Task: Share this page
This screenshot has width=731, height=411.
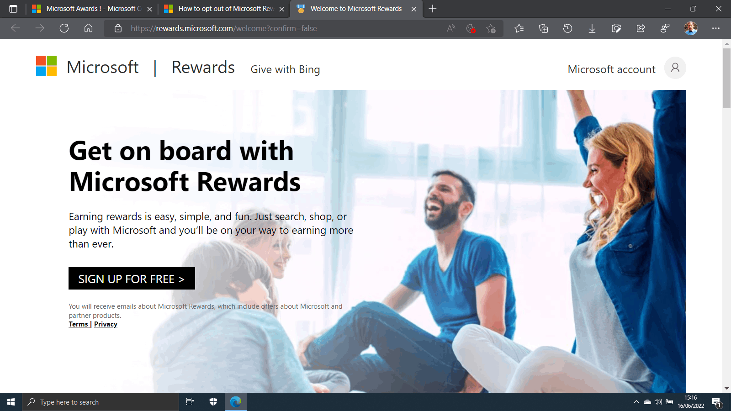Action: [641, 28]
